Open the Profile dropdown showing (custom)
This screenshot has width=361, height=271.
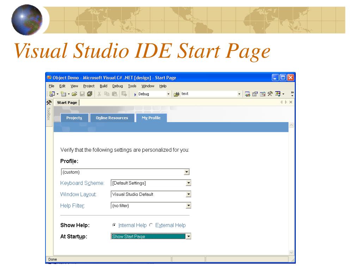186,172
